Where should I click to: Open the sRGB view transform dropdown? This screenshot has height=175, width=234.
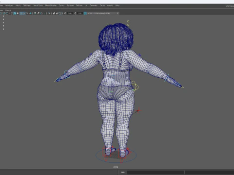pos(103,13)
